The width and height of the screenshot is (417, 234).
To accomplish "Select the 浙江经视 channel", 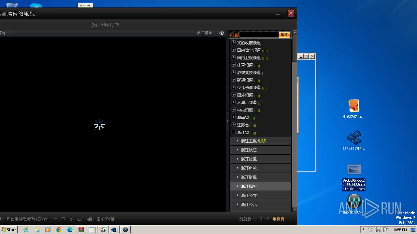I will [x=260, y=159].
